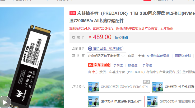Click the 可配送全球 link

pyautogui.click(x=183, y=56)
